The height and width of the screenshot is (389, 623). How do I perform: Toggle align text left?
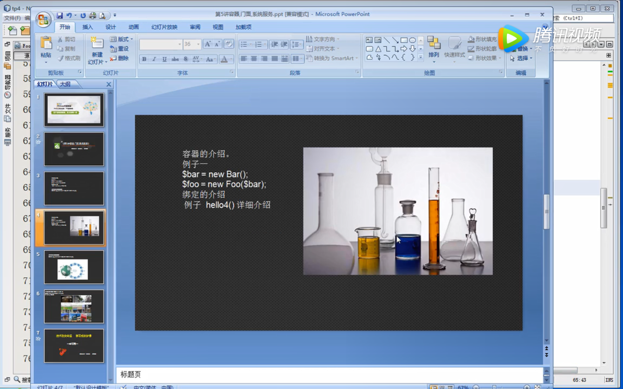244,59
